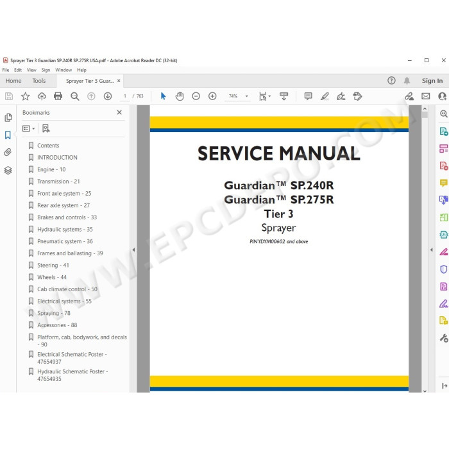
Task: Go to Transmission - 21 bookmark
Action: 58,182
